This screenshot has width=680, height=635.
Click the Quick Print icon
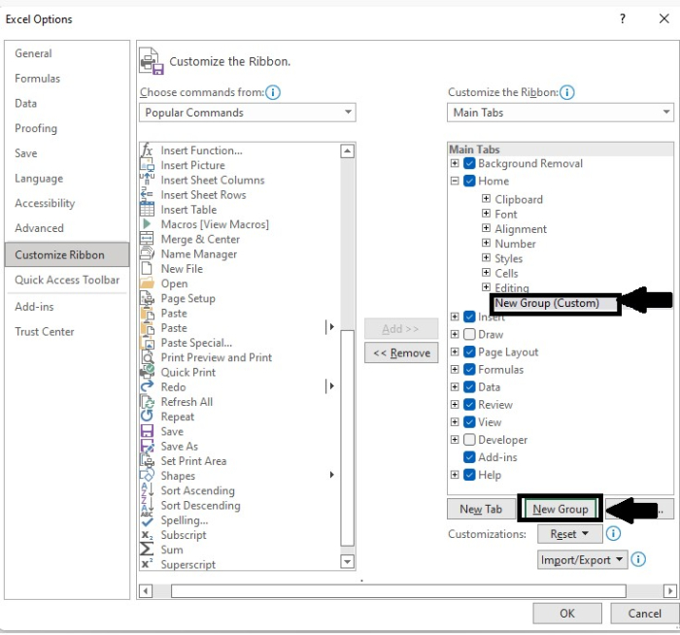click(x=147, y=372)
